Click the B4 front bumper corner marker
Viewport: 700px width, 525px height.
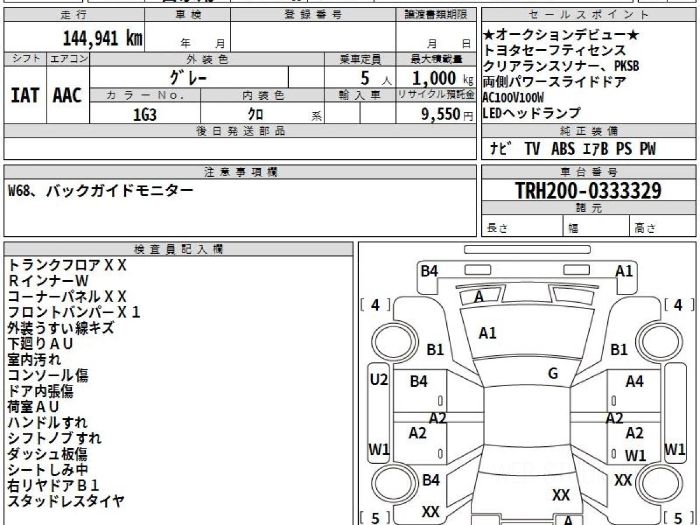click(429, 271)
